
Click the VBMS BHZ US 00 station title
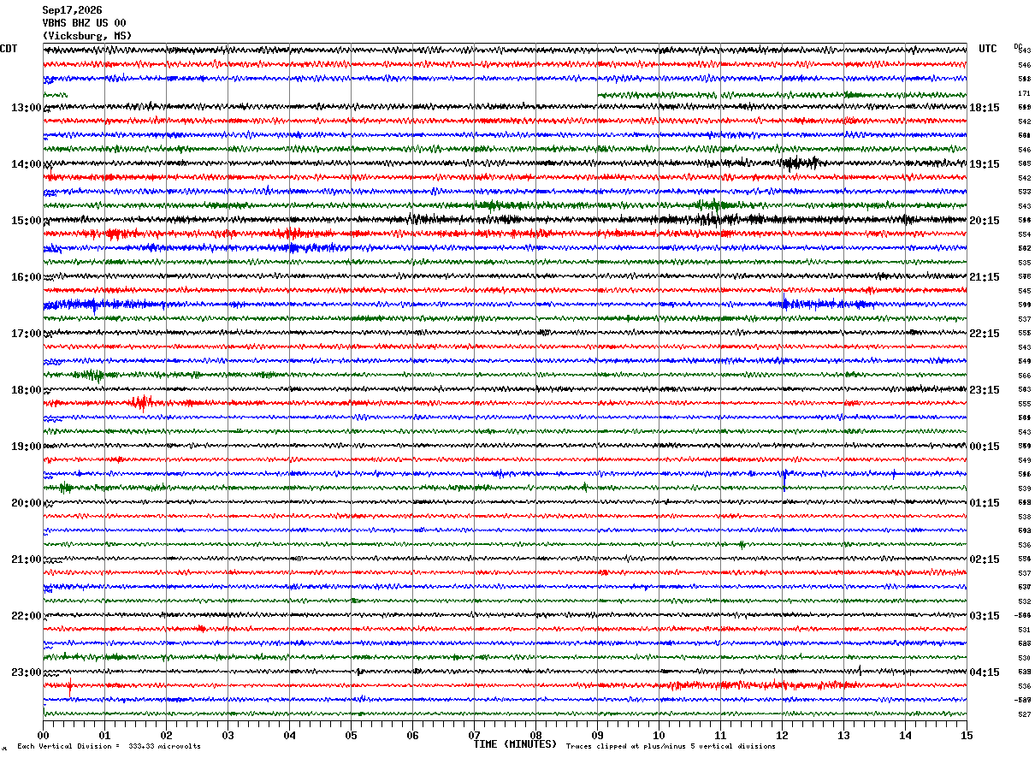84,23
